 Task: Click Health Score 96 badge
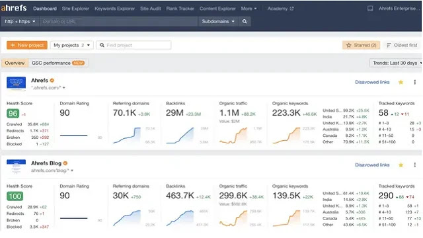tap(13, 113)
